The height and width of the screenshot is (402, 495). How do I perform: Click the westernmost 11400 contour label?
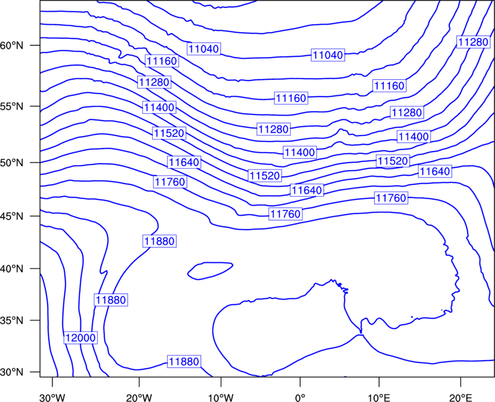[x=159, y=107]
